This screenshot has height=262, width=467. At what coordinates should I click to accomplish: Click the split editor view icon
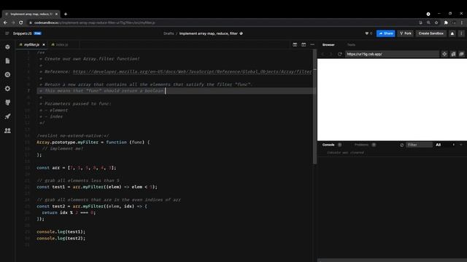pos(295,44)
